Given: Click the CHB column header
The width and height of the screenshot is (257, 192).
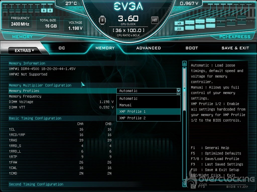Looking at the screenshot, I should pos(108,124).
